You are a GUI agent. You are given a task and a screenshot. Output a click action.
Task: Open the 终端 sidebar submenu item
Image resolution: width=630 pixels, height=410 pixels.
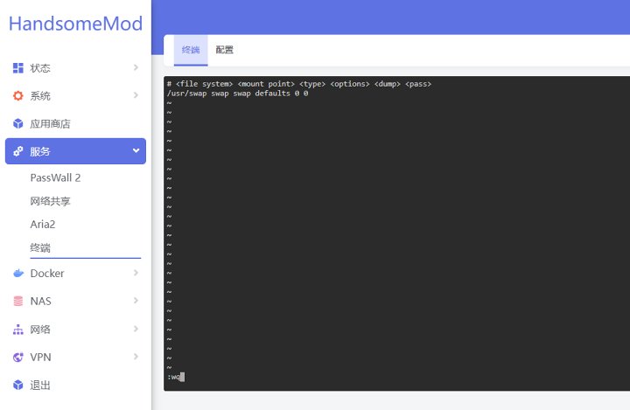click(40, 247)
